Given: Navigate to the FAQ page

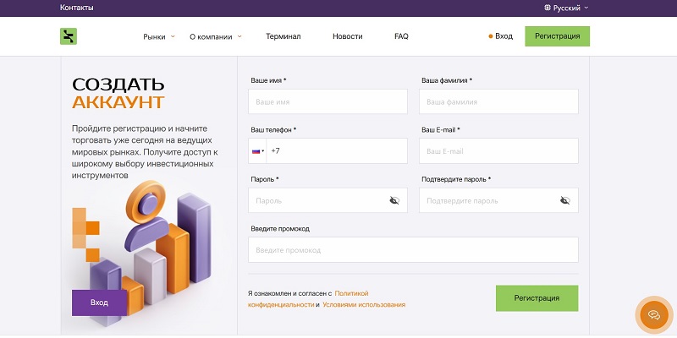Looking at the screenshot, I should click(401, 36).
